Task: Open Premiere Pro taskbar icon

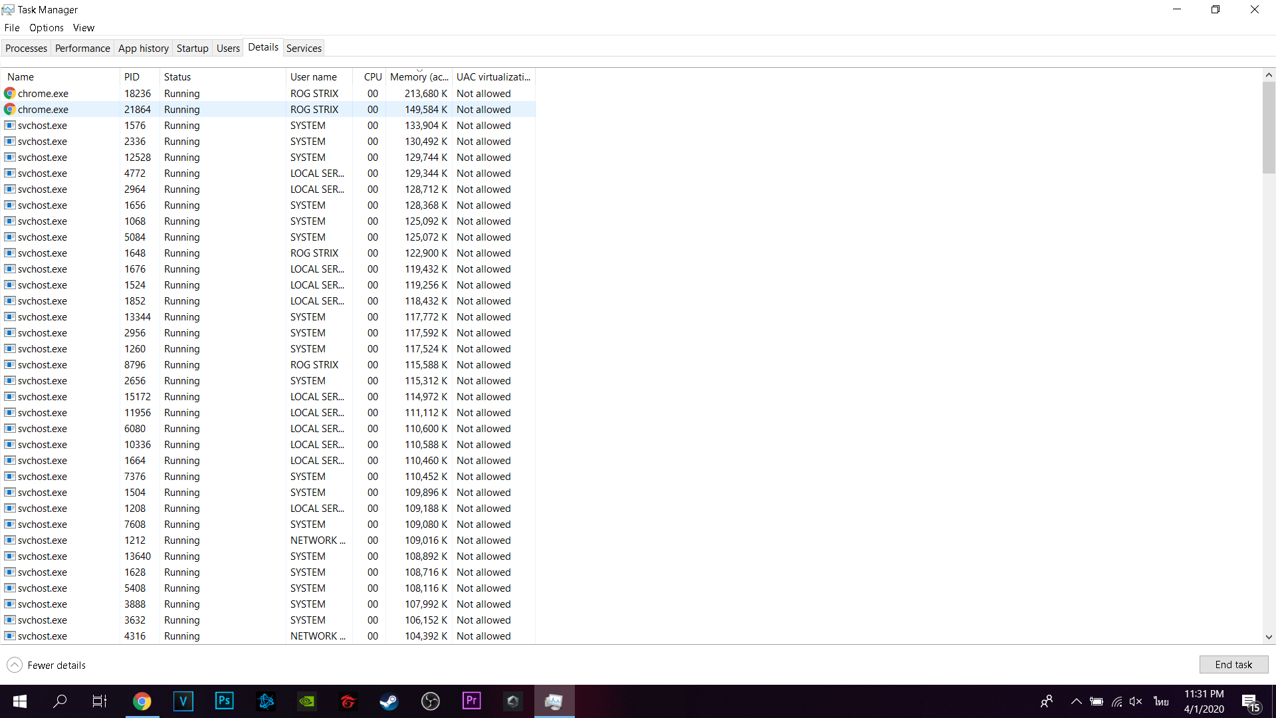Action: tap(472, 701)
